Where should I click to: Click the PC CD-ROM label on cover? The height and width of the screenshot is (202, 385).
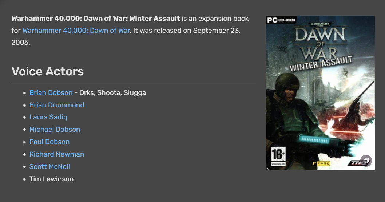coord(281,20)
